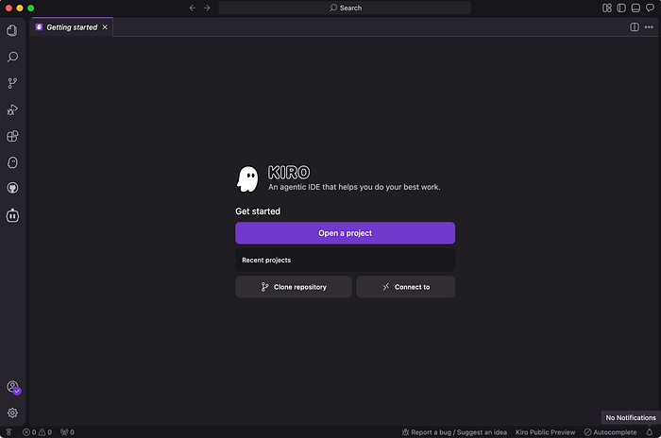Open the Source Control view
Viewport: 661px width, 438px height.
tap(12, 83)
